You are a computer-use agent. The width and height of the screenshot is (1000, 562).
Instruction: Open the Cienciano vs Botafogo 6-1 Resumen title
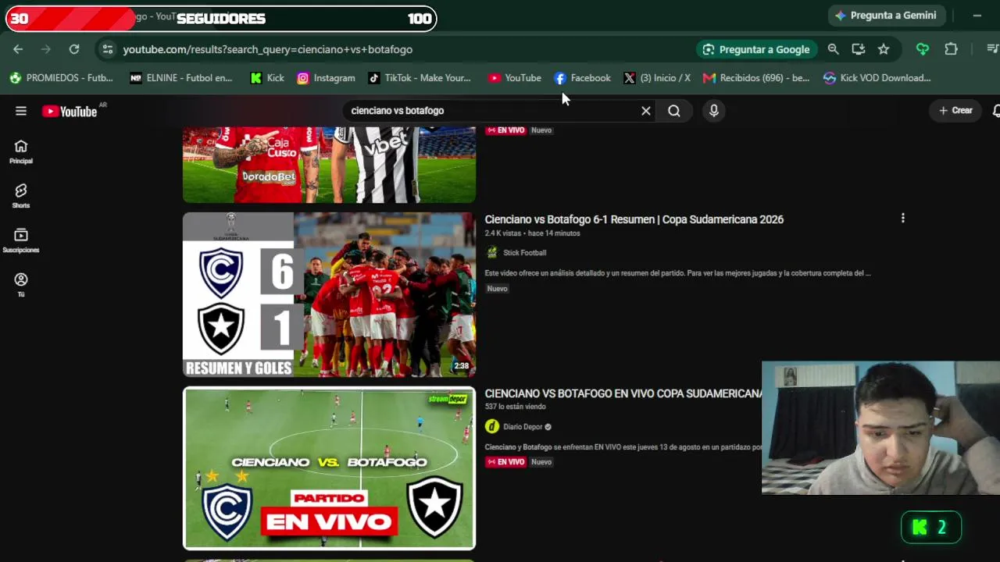pyautogui.click(x=634, y=219)
